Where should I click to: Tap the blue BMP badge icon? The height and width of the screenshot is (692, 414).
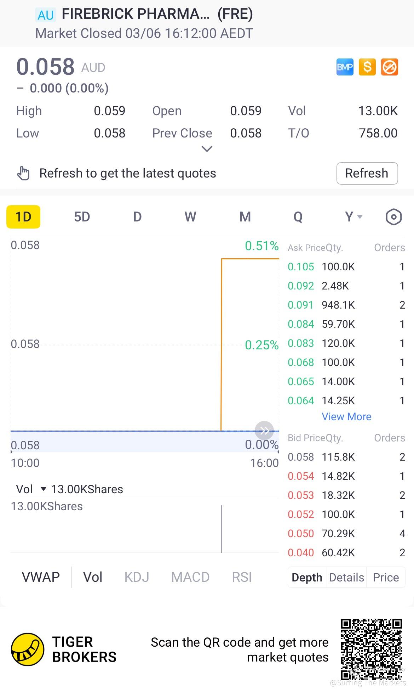pyautogui.click(x=345, y=67)
